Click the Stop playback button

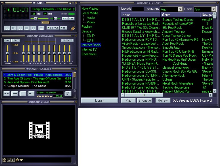27,28
